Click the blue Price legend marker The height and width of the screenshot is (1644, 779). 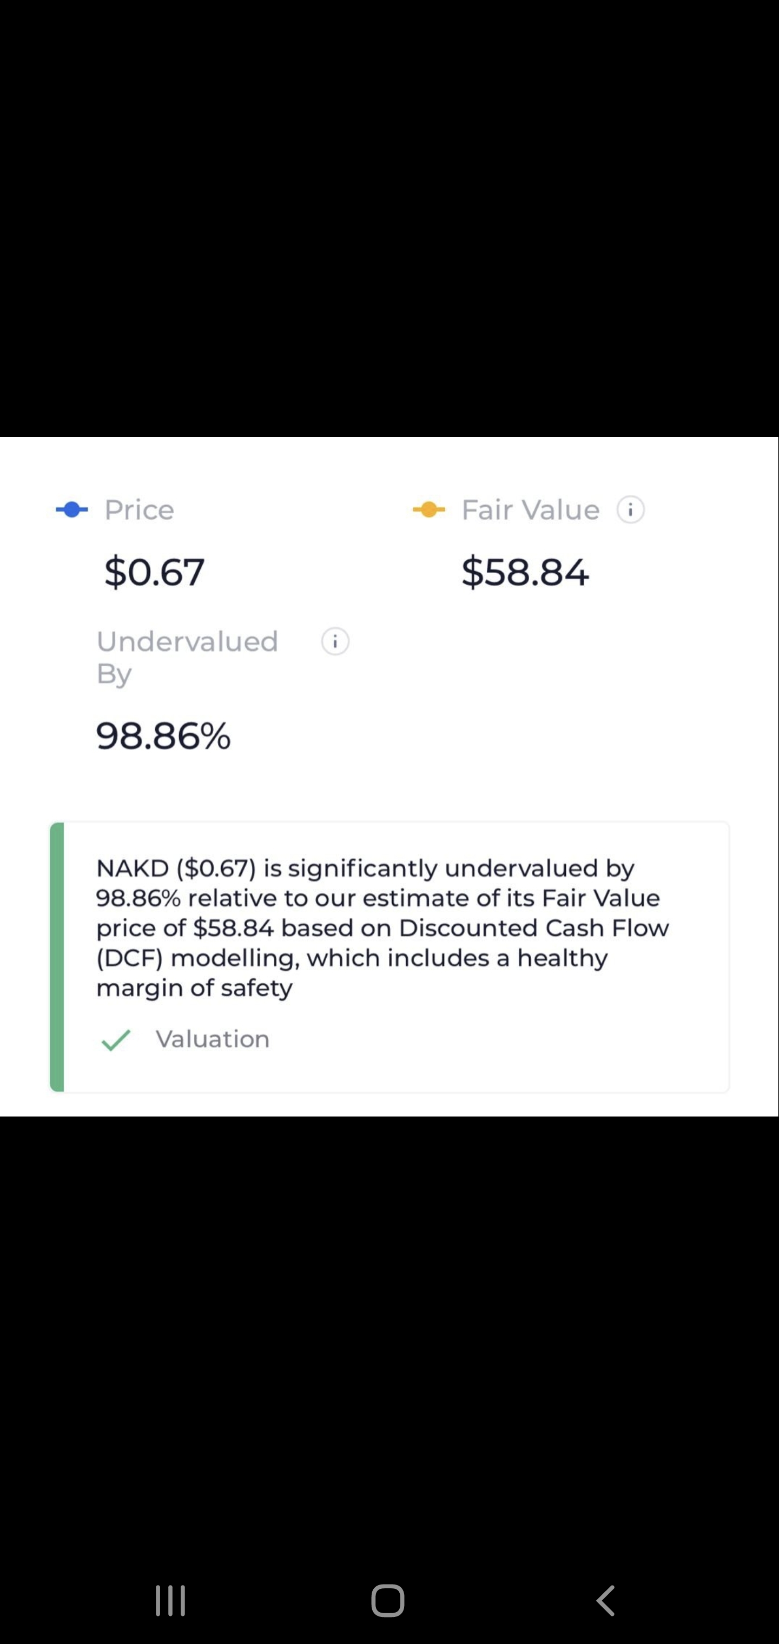[x=72, y=510]
